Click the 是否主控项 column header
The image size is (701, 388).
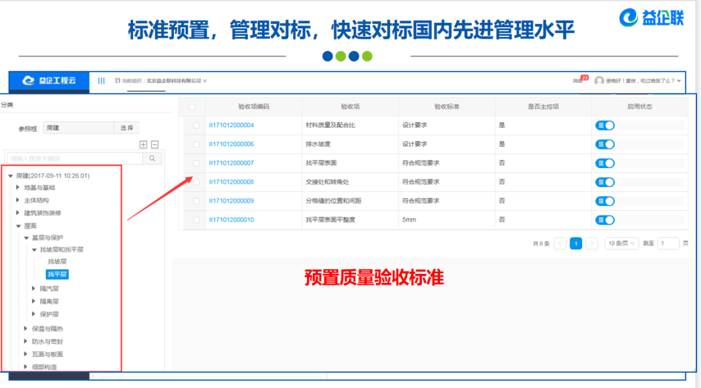click(543, 107)
